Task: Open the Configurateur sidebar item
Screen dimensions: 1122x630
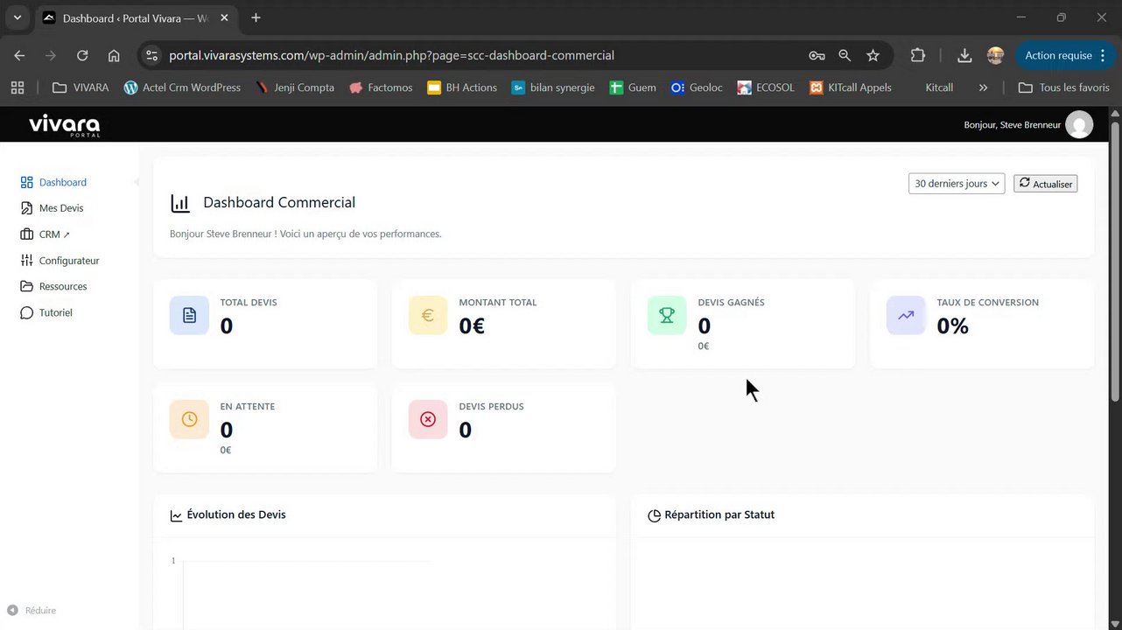Action: [x=68, y=261]
